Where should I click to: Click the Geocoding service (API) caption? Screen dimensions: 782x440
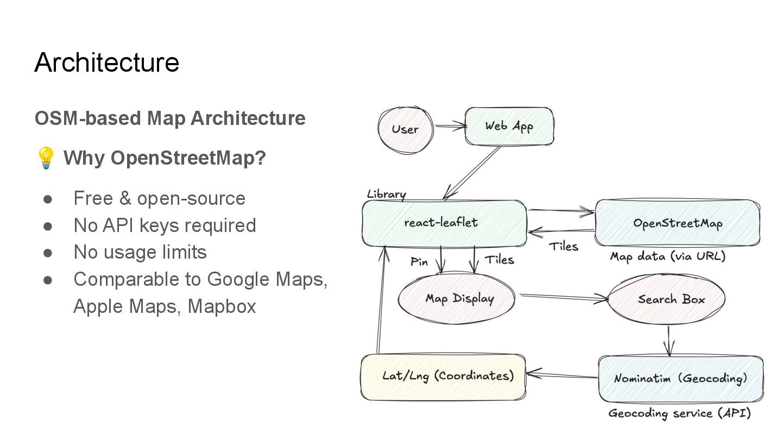point(679,413)
